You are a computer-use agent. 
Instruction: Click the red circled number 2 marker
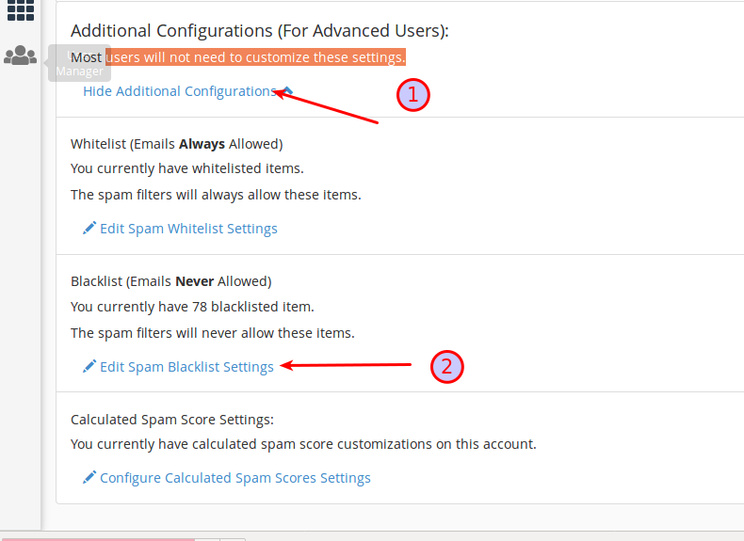point(447,367)
